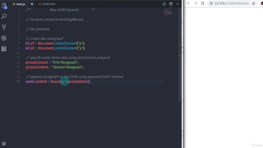Click the 'let p1' declaration line

(x=55, y=43)
